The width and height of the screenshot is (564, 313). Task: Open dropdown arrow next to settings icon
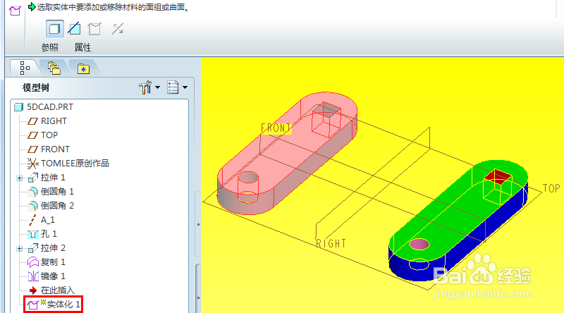pyautogui.click(x=157, y=87)
